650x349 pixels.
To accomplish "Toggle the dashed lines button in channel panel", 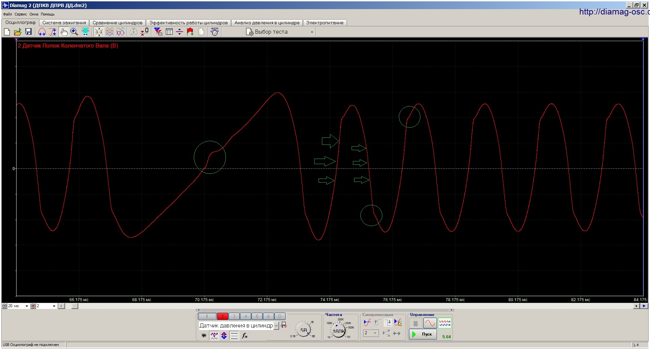I will coord(234,336).
